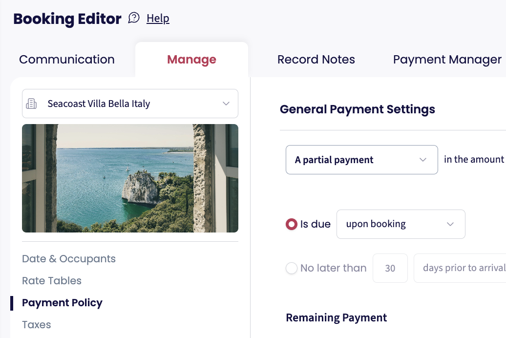Click the Remaining Payment heading
This screenshot has height=338, width=506.
click(336, 317)
